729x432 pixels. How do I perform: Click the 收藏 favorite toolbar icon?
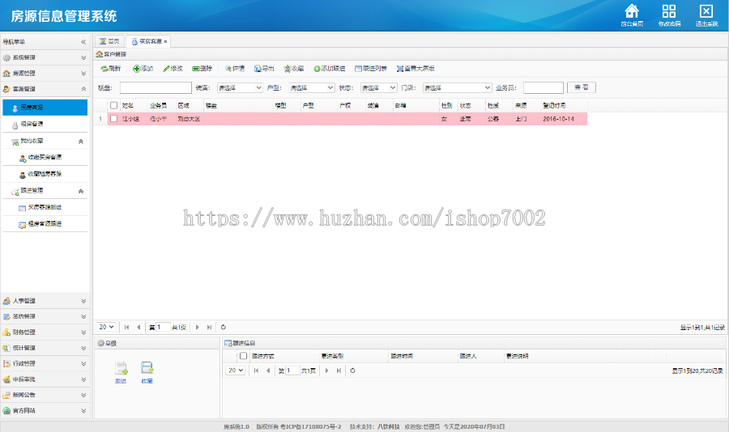coord(288,69)
